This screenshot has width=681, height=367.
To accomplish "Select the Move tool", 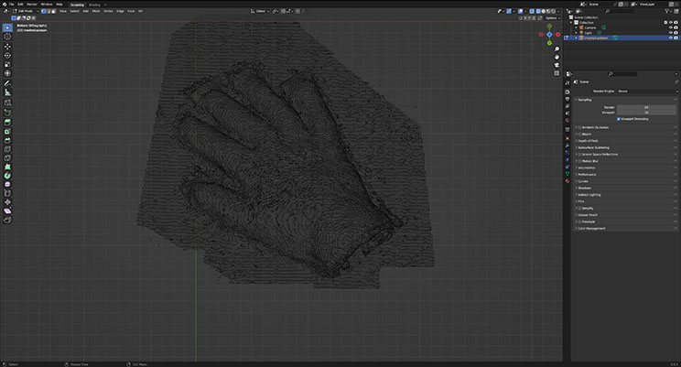I will [7, 49].
